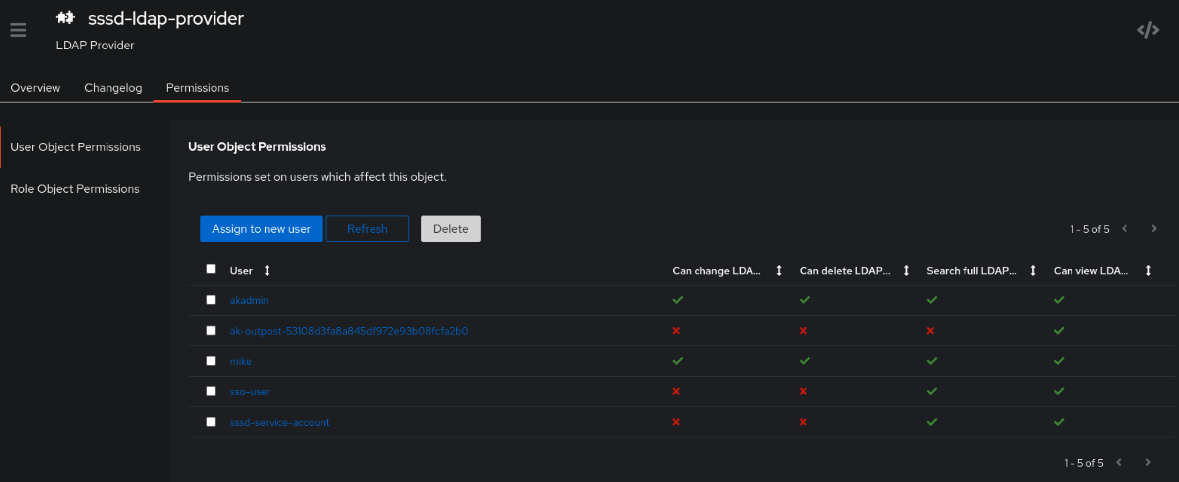Click the bottom '1 - 5 of 5' count
This screenshot has height=482, width=1179.
[x=1083, y=463]
